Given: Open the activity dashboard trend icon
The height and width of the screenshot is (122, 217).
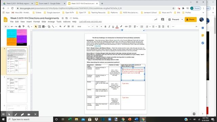Looking at the screenshot, I should click(x=156, y=20).
